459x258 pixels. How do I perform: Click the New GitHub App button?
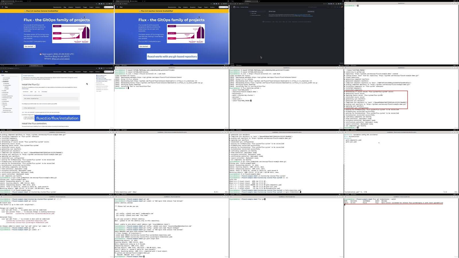point(311,11)
